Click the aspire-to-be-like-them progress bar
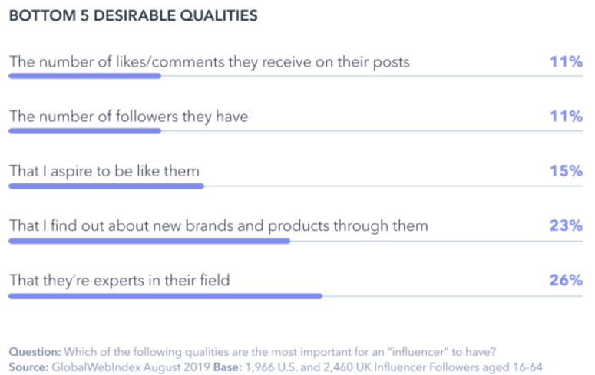Viewport: 595px width, 375px height. [106, 186]
